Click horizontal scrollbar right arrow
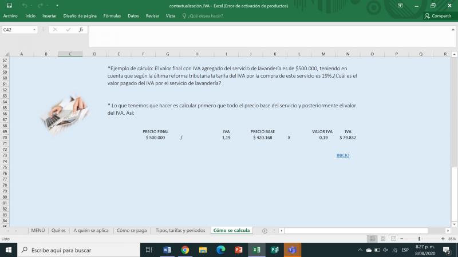This screenshot has height=257, width=458. 448,231
